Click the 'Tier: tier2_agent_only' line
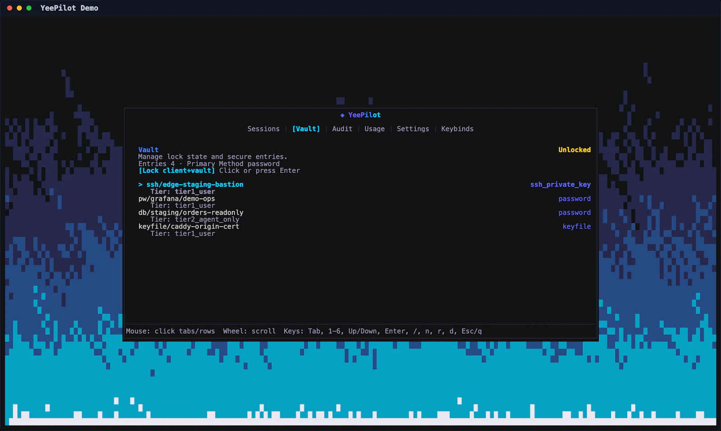721x431 pixels. pyautogui.click(x=195, y=219)
